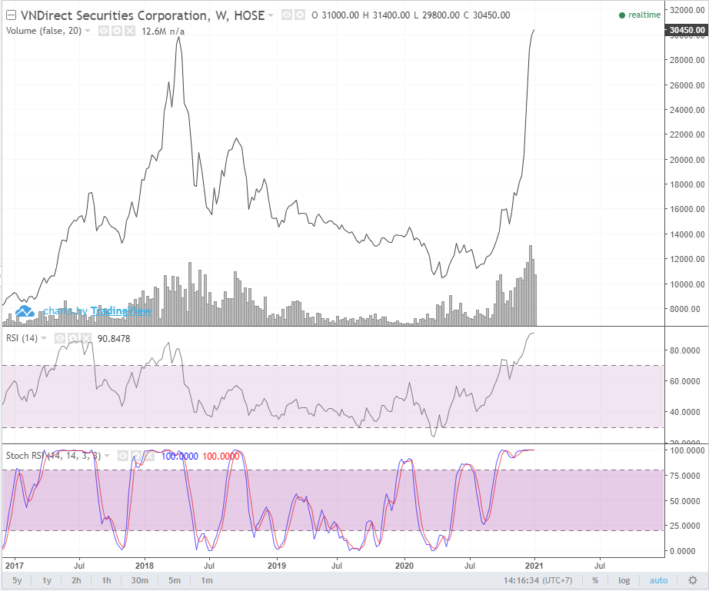
Task: Click the 28000.00 price scale label
Action: pos(687,60)
